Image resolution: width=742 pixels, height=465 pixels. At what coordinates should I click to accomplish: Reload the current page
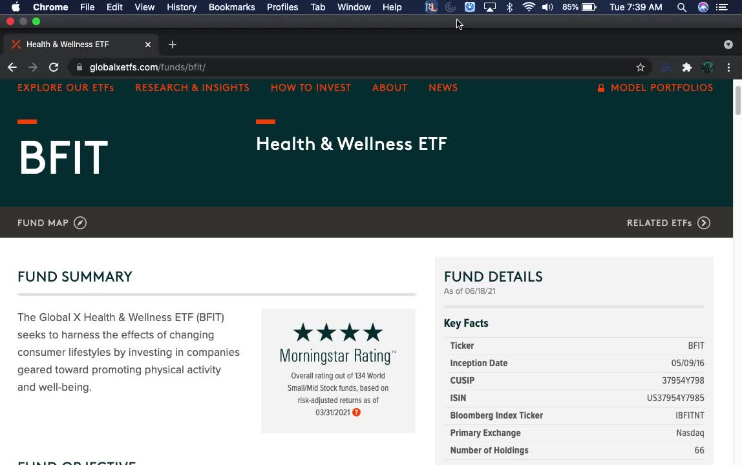[54, 67]
